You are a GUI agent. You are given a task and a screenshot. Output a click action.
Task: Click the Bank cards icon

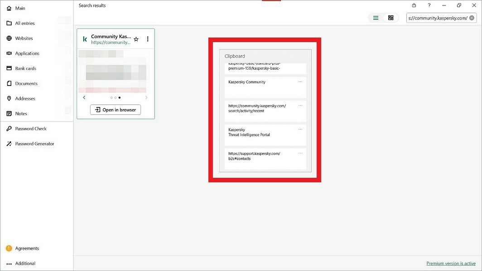pos(9,68)
